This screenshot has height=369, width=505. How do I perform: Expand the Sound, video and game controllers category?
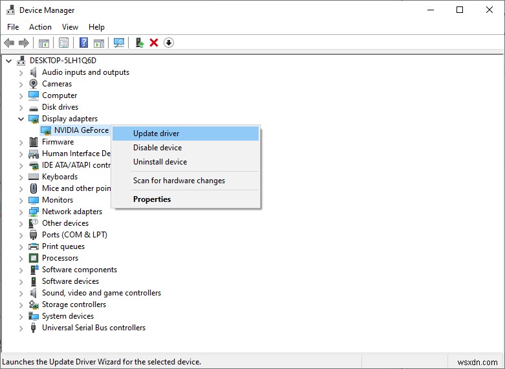coord(21,293)
